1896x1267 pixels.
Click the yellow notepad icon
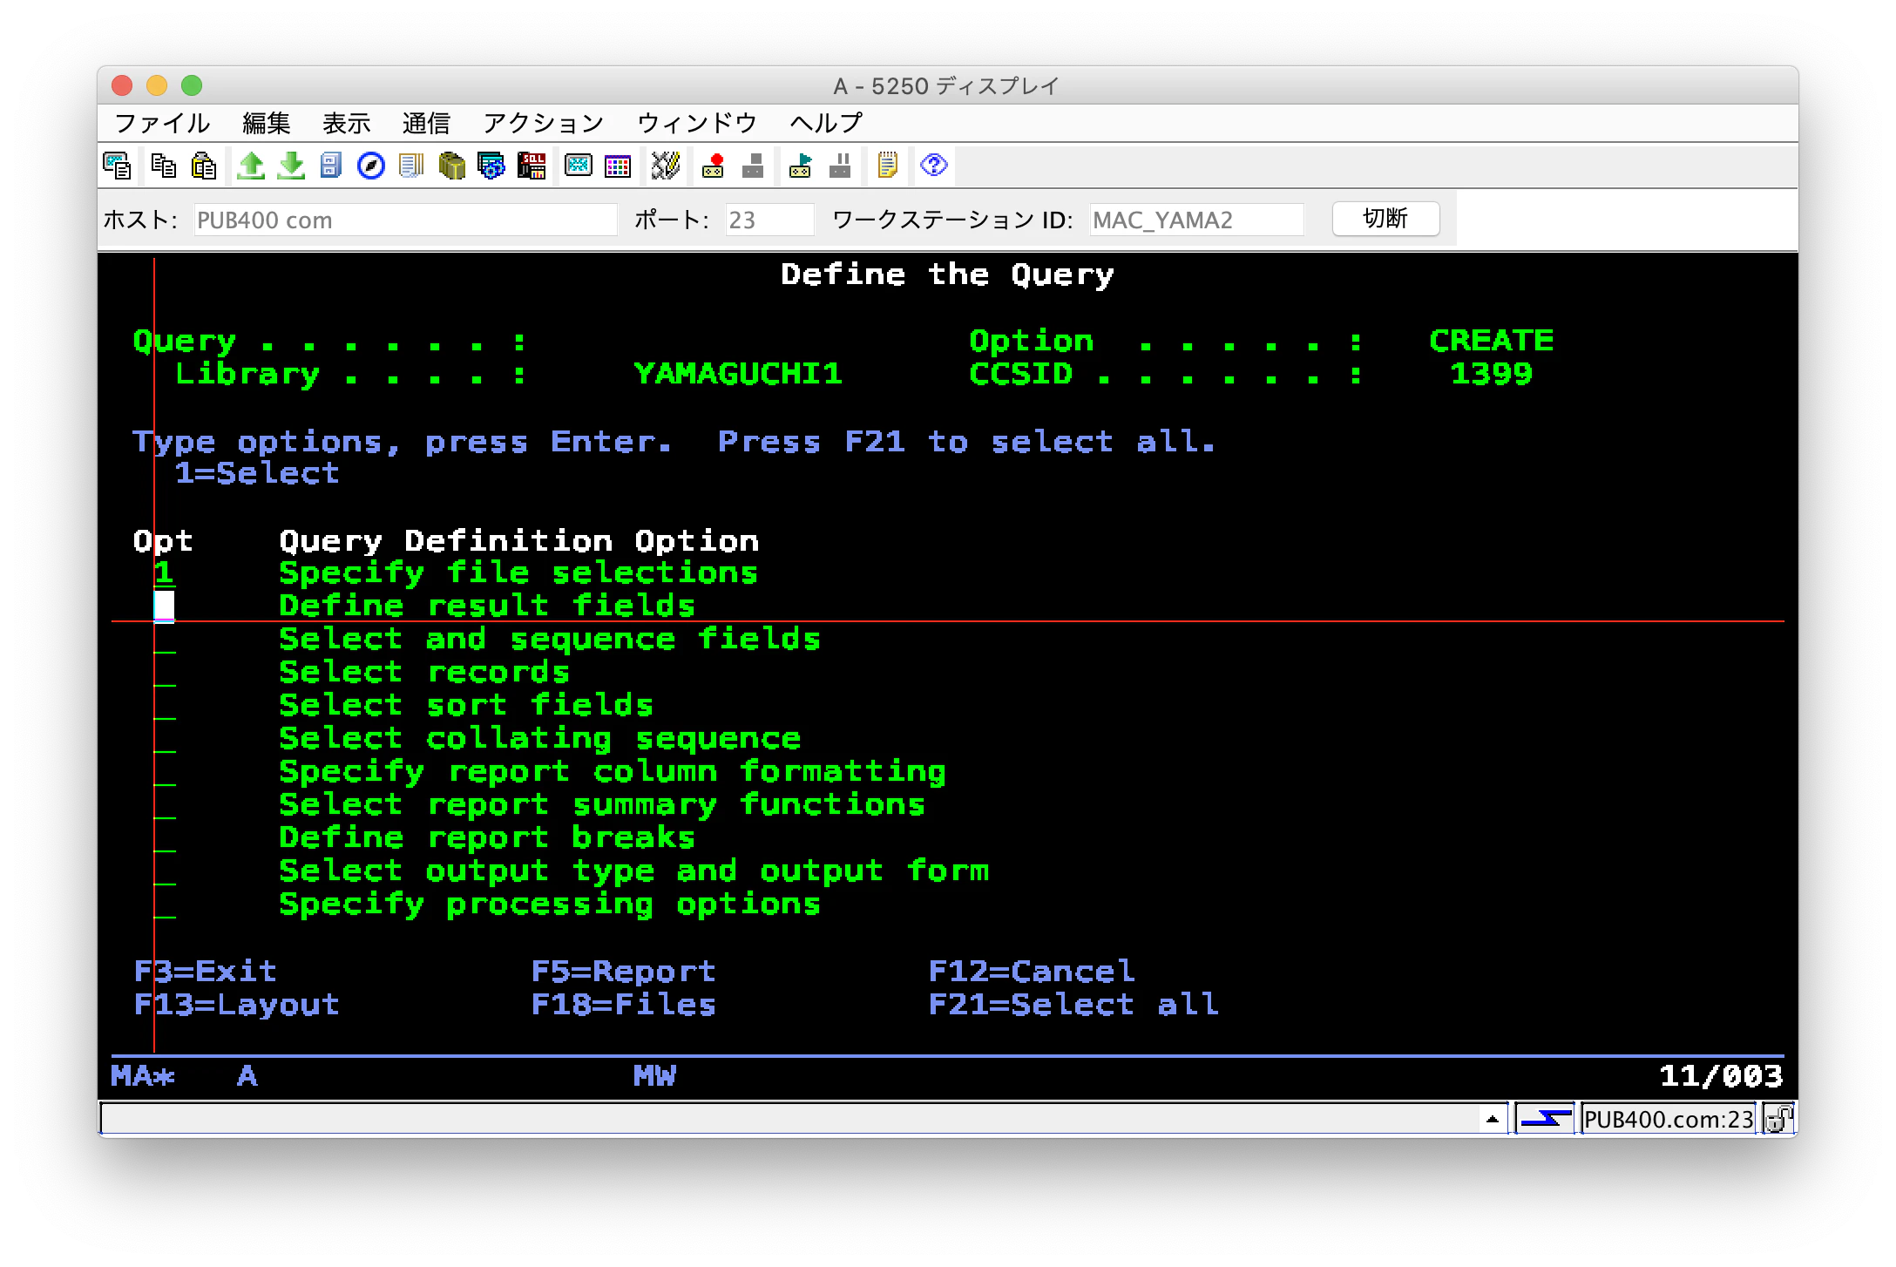(887, 166)
